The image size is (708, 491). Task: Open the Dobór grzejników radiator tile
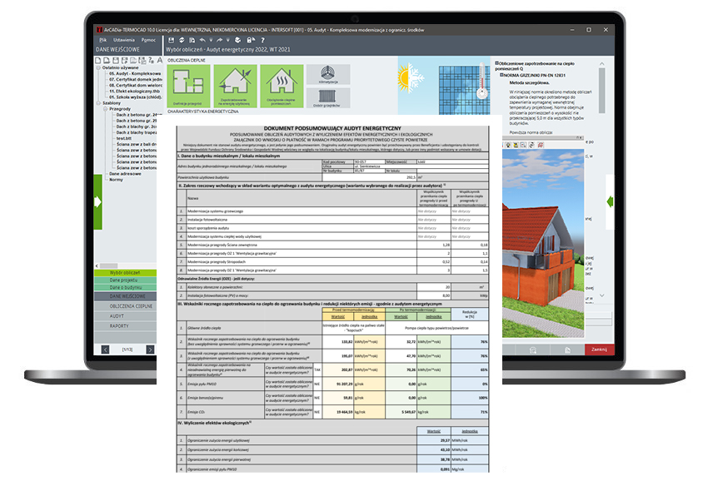[x=328, y=97]
